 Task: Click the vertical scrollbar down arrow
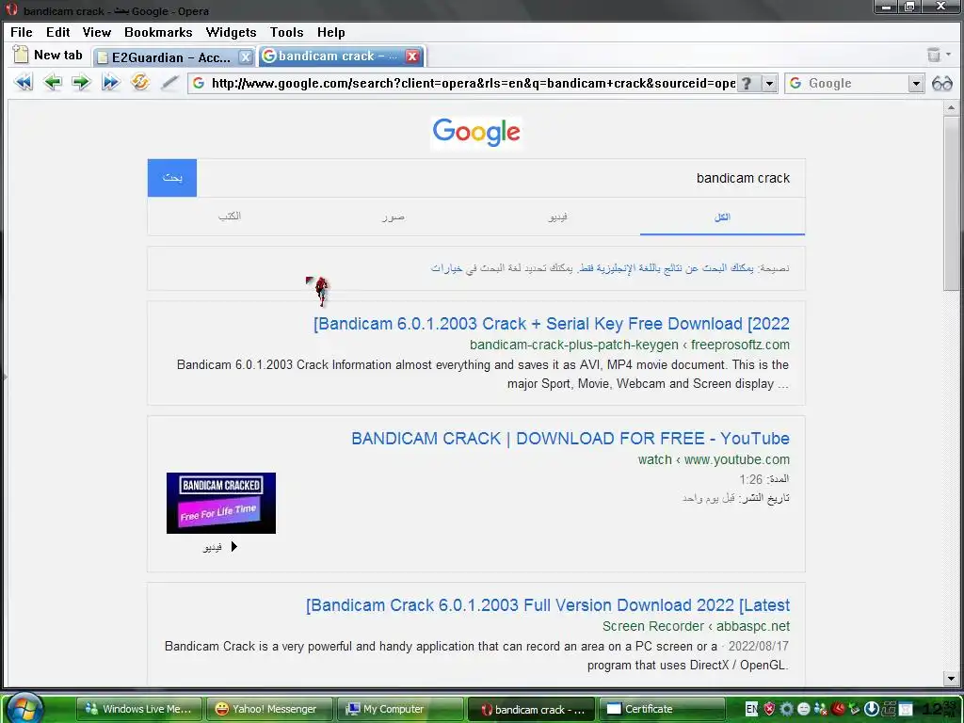coord(951,679)
